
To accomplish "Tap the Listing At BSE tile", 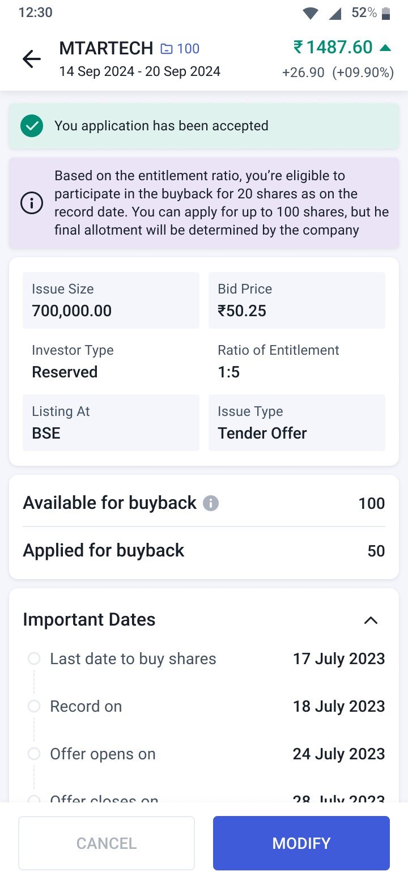I will coord(111,423).
